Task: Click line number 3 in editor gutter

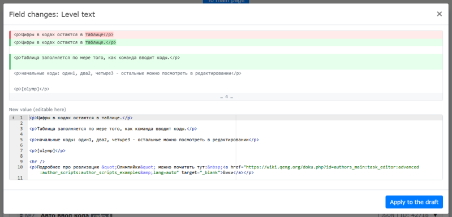Action: 21,129
